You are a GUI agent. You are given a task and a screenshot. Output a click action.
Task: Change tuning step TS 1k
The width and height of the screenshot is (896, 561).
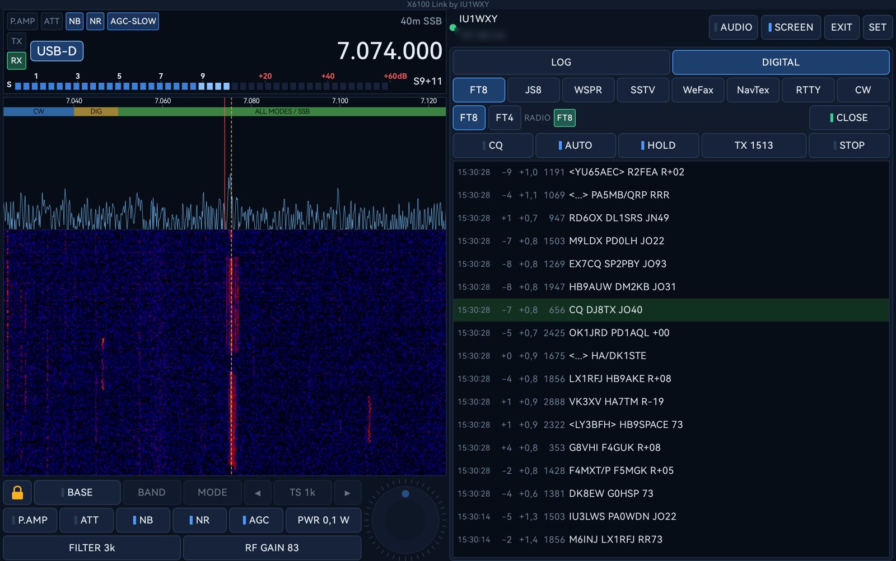click(302, 492)
